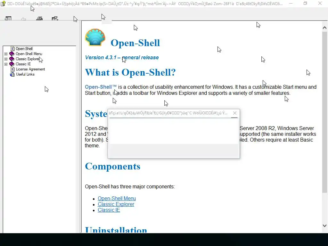Follow the Open-Shell Menu hyperlink

pos(117,198)
